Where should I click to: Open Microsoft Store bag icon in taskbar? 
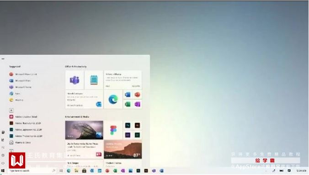pyautogui.click(x=84, y=171)
